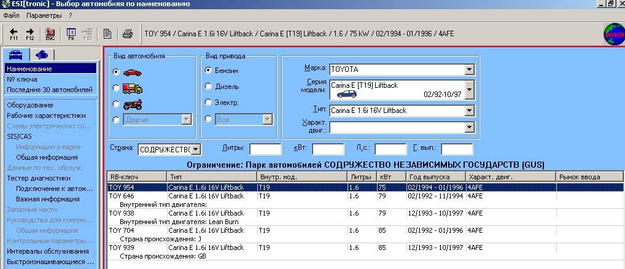Screen dimensions: 625x269
Task: Choose the Дизель drive type option
Action: tap(209, 87)
